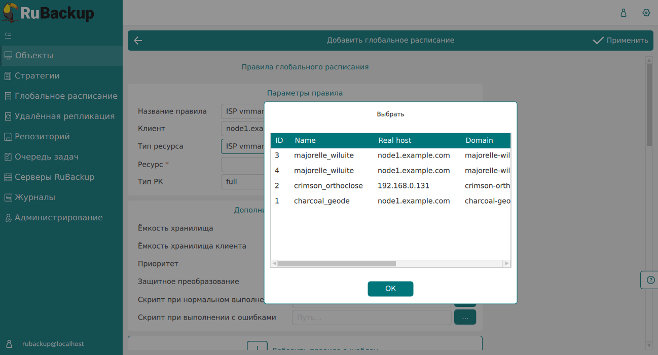Open Объекты section in sidebar

click(x=34, y=56)
